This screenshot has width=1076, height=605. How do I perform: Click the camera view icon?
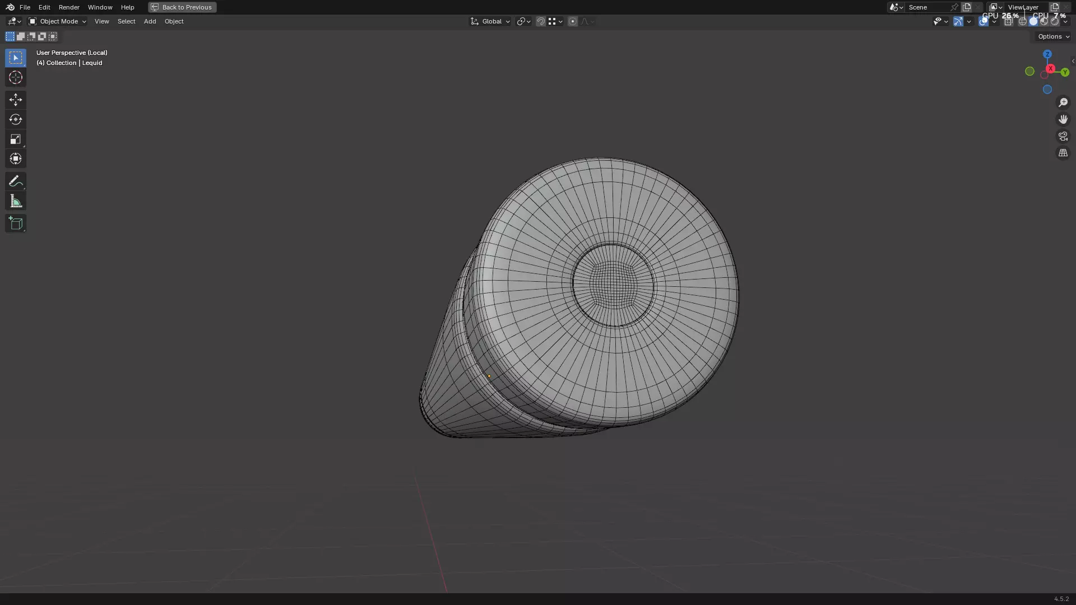click(1063, 136)
